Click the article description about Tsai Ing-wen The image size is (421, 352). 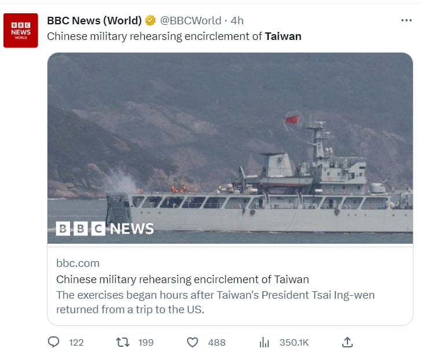(215, 302)
